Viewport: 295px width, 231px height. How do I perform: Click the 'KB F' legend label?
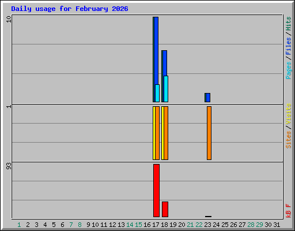[289, 211]
